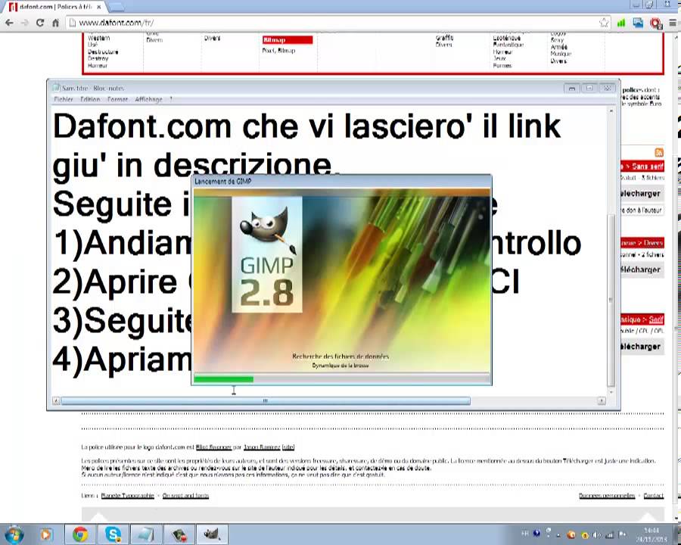Open the Format menu in Bloc-notes
681x545 pixels.
pos(118,99)
